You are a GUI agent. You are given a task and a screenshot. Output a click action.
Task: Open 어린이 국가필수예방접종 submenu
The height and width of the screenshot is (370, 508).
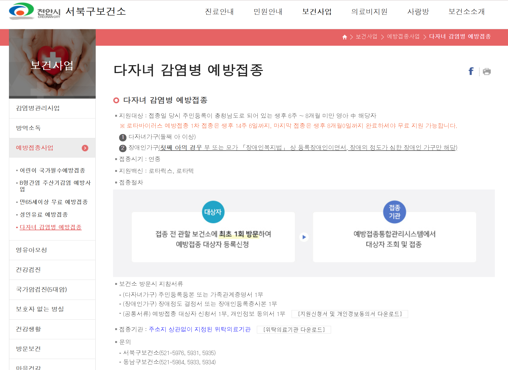(53, 171)
